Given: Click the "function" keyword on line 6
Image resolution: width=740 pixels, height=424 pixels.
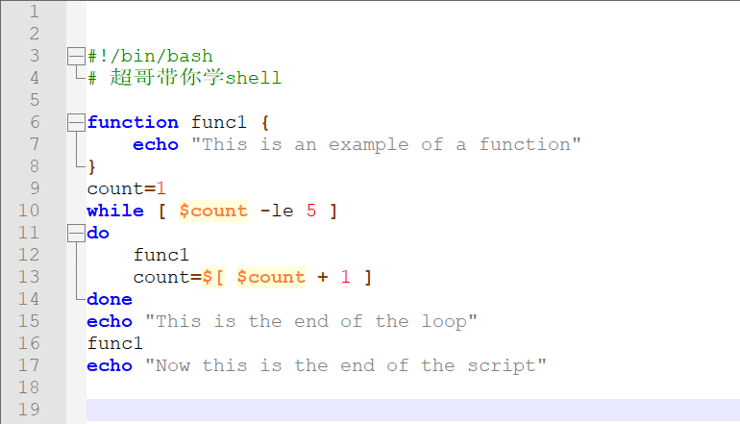Looking at the screenshot, I should [133, 122].
